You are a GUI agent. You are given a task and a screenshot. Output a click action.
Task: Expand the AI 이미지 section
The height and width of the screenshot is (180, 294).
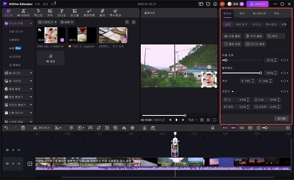click(x=18, y=81)
